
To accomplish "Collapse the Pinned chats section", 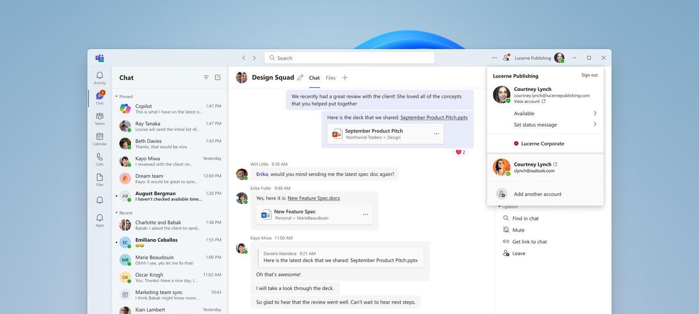I will (124, 97).
